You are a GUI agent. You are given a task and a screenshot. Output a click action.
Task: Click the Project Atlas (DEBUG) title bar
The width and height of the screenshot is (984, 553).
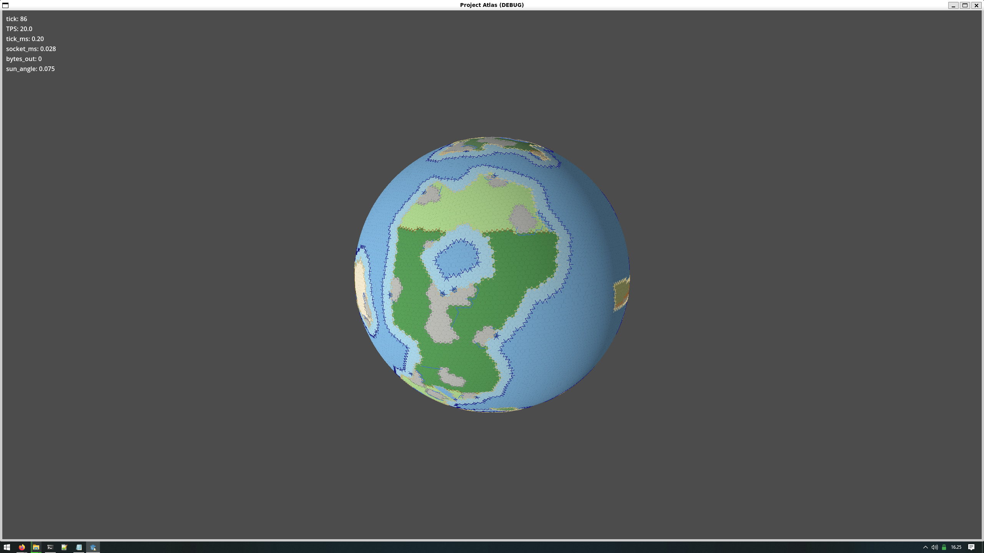pyautogui.click(x=492, y=5)
